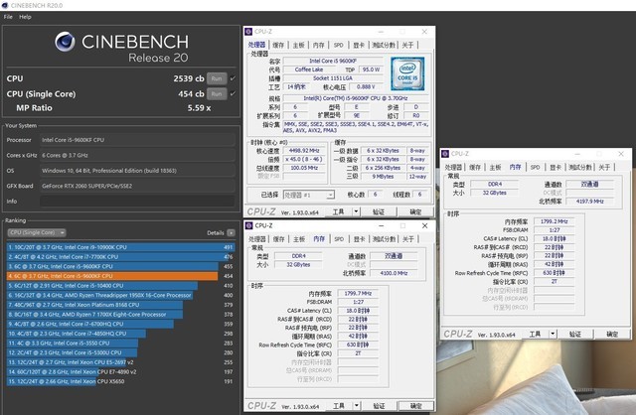Switch to 主板 tab in right CPU-Z window
Viewport: 636px width, 415px height.
click(495, 167)
